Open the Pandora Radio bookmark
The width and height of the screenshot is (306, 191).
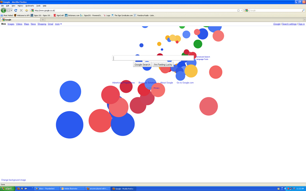click(145, 15)
